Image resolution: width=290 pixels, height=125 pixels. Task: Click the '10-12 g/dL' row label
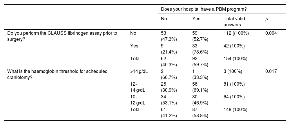point(138,99)
